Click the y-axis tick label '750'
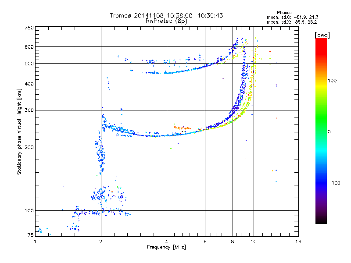This screenshot has width=351, height=263. point(29,28)
